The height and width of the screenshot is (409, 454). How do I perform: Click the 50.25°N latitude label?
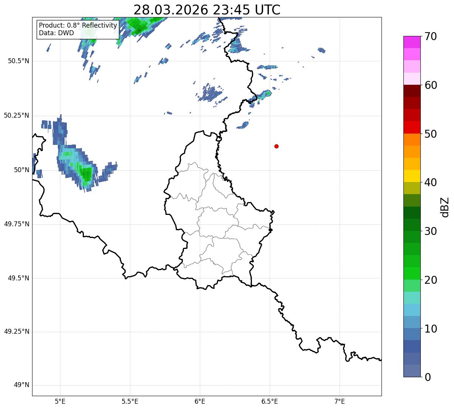[x=17, y=115]
